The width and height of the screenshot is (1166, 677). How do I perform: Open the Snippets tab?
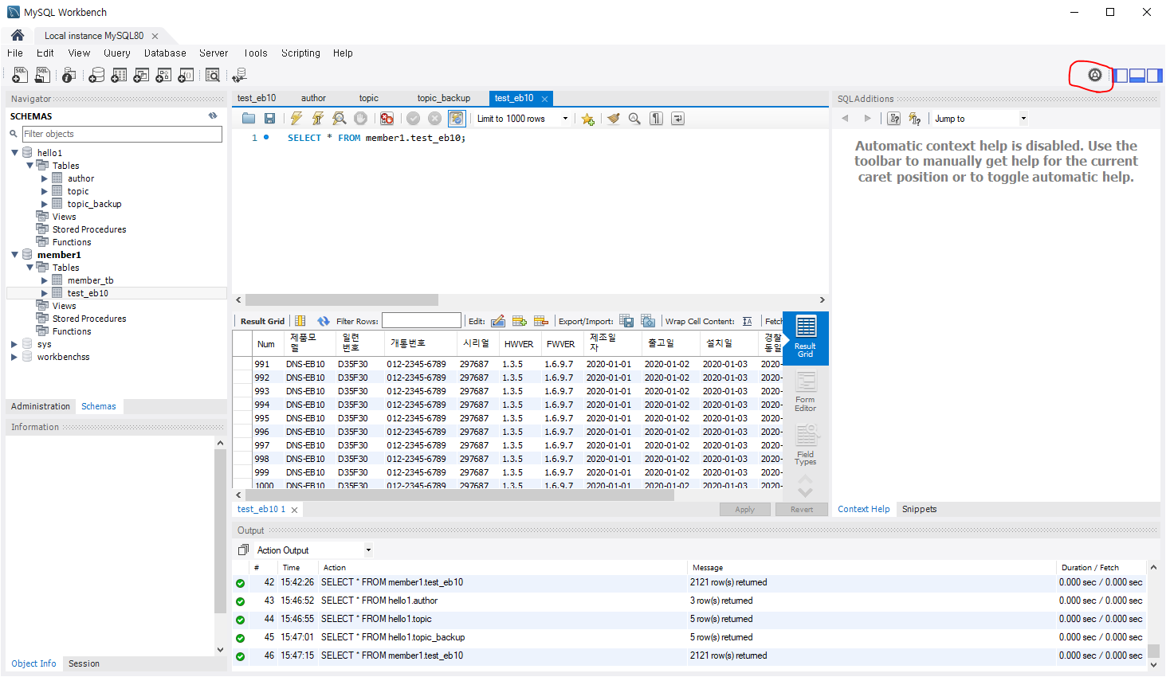tap(919, 509)
